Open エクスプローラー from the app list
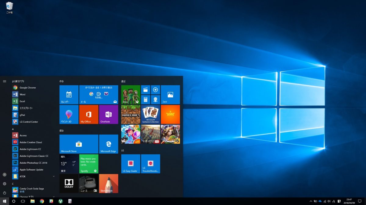Screen dimensions: 366x205 pos(34,108)
